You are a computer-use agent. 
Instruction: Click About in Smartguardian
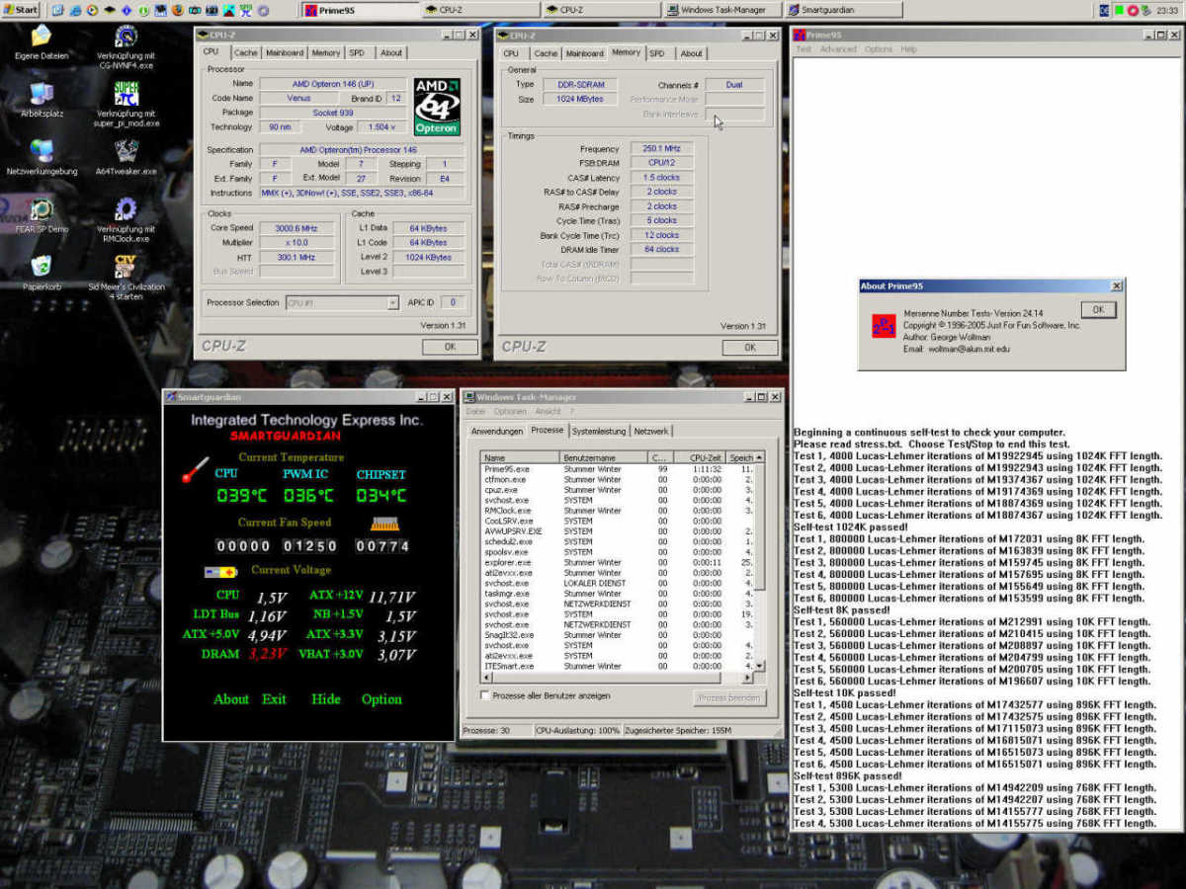pos(231,699)
